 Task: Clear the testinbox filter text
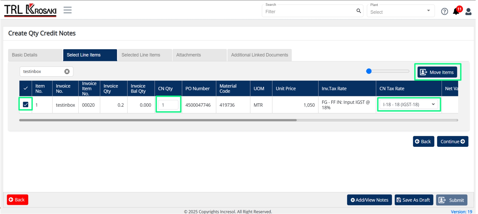tap(67, 71)
